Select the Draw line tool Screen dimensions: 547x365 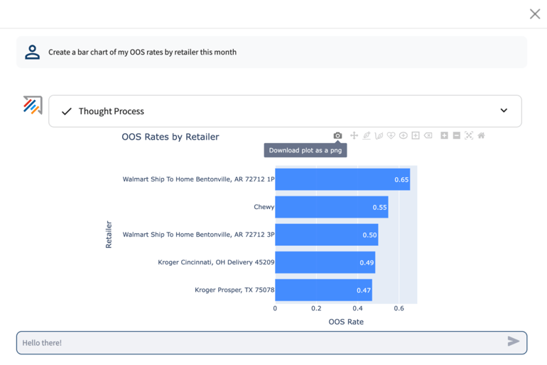click(x=367, y=135)
